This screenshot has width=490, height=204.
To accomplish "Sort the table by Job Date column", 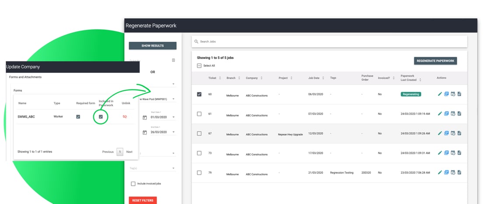I will pos(316,78).
